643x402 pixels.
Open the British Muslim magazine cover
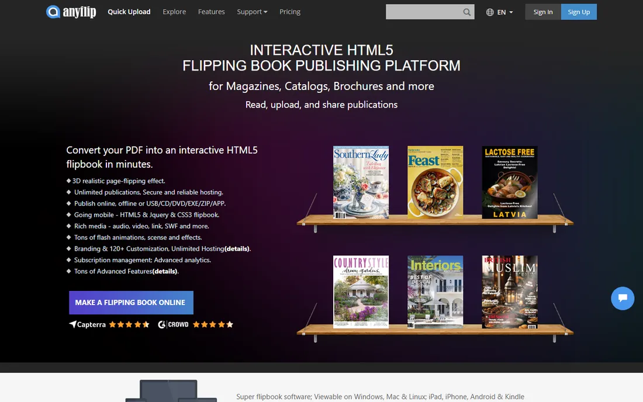(510, 292)
